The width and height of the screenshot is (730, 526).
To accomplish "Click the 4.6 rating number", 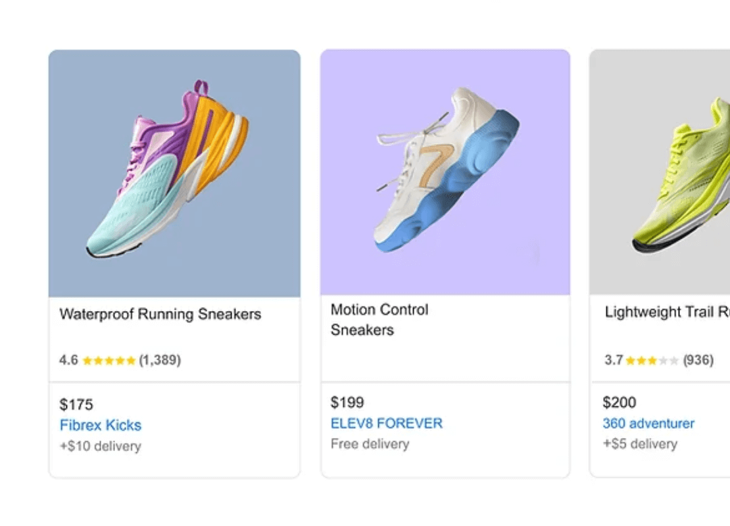I will pyautogui.click(x=68, y=360).
